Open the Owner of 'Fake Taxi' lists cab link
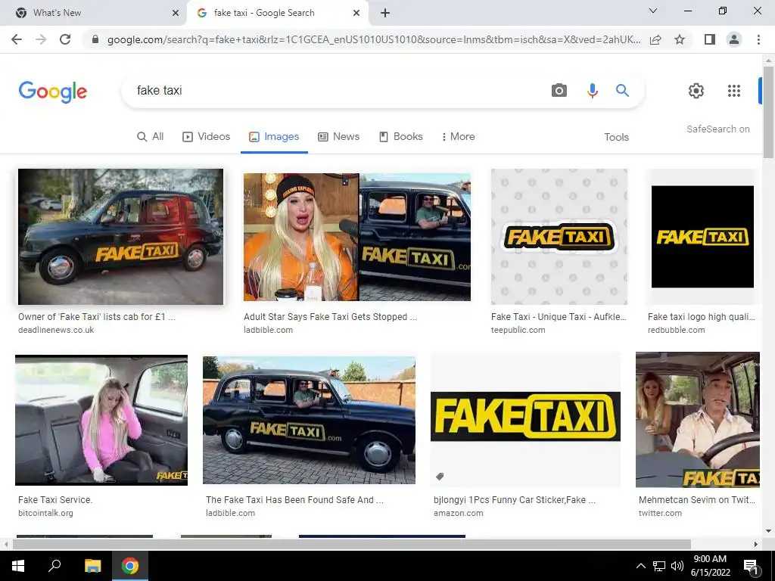 (97, 317)
